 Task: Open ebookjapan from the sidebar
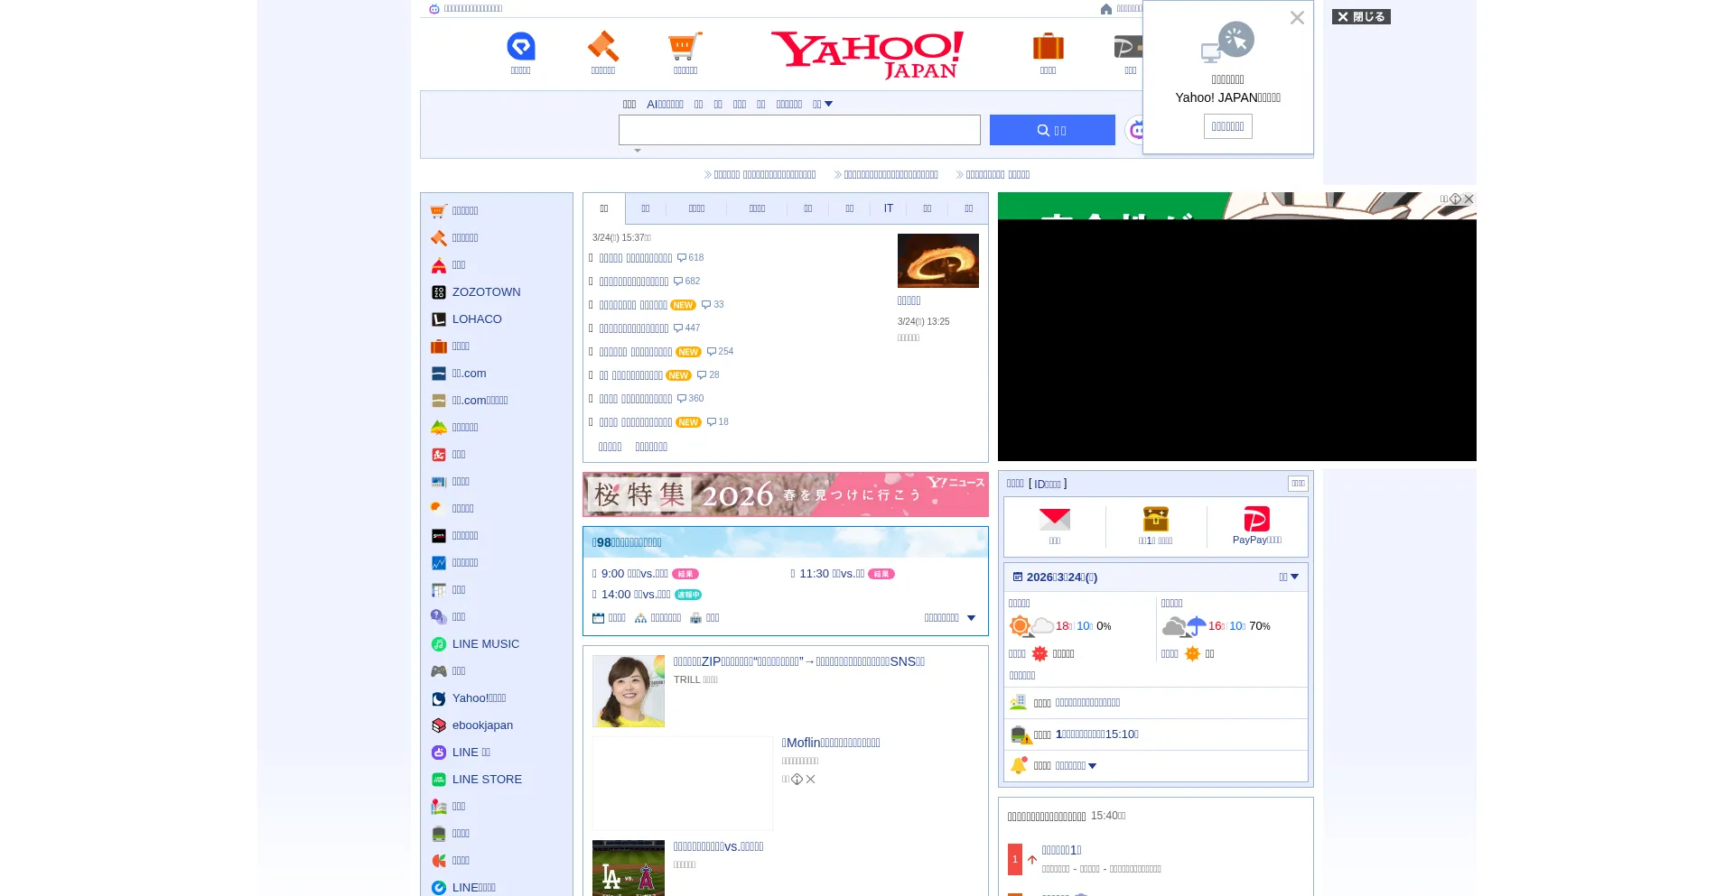[482, 725]
